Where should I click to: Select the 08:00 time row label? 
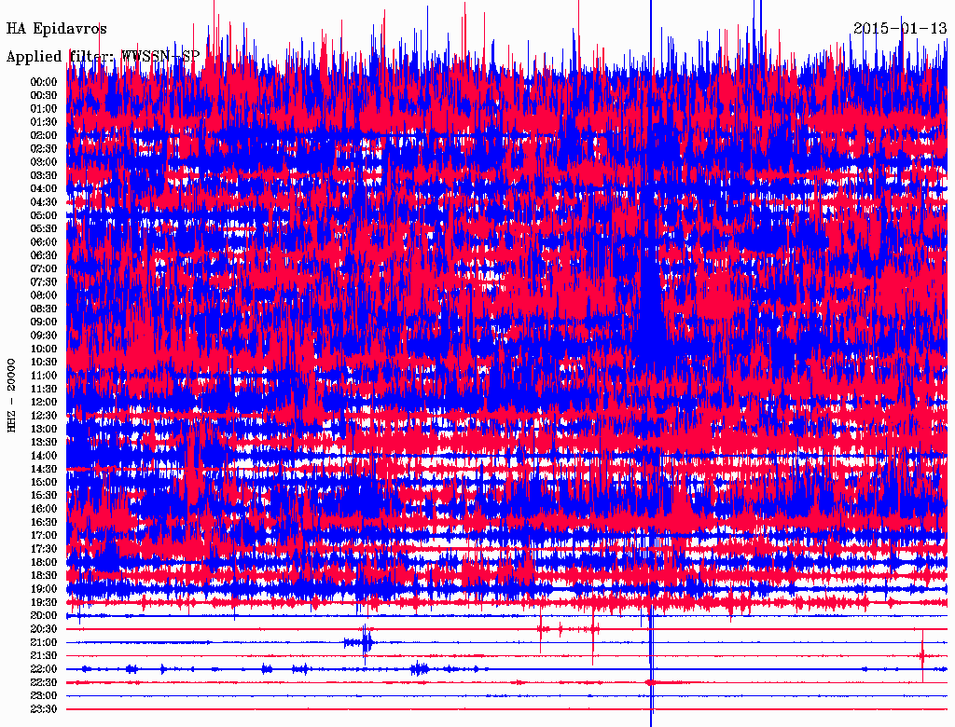coord(44,295)
